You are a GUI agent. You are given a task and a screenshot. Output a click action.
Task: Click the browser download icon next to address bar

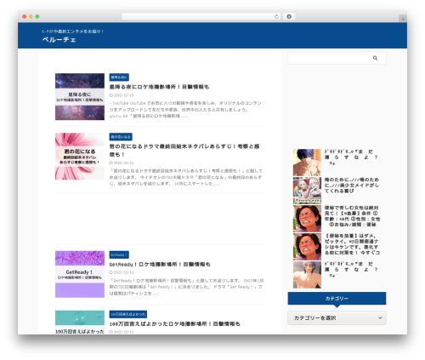coord(289,17)
